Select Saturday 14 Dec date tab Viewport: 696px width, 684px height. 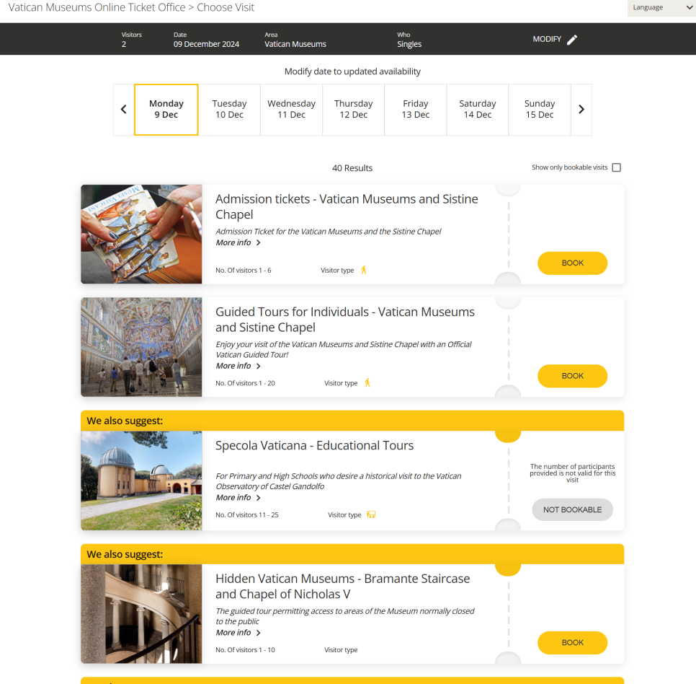click(478, 110)
